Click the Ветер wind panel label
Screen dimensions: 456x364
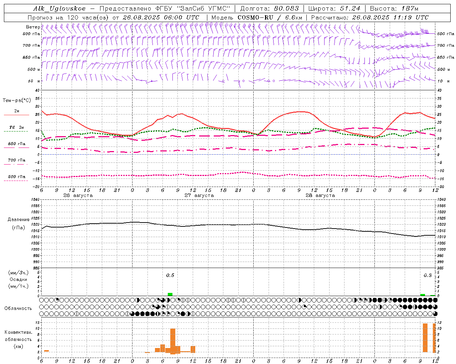point(33,27)
